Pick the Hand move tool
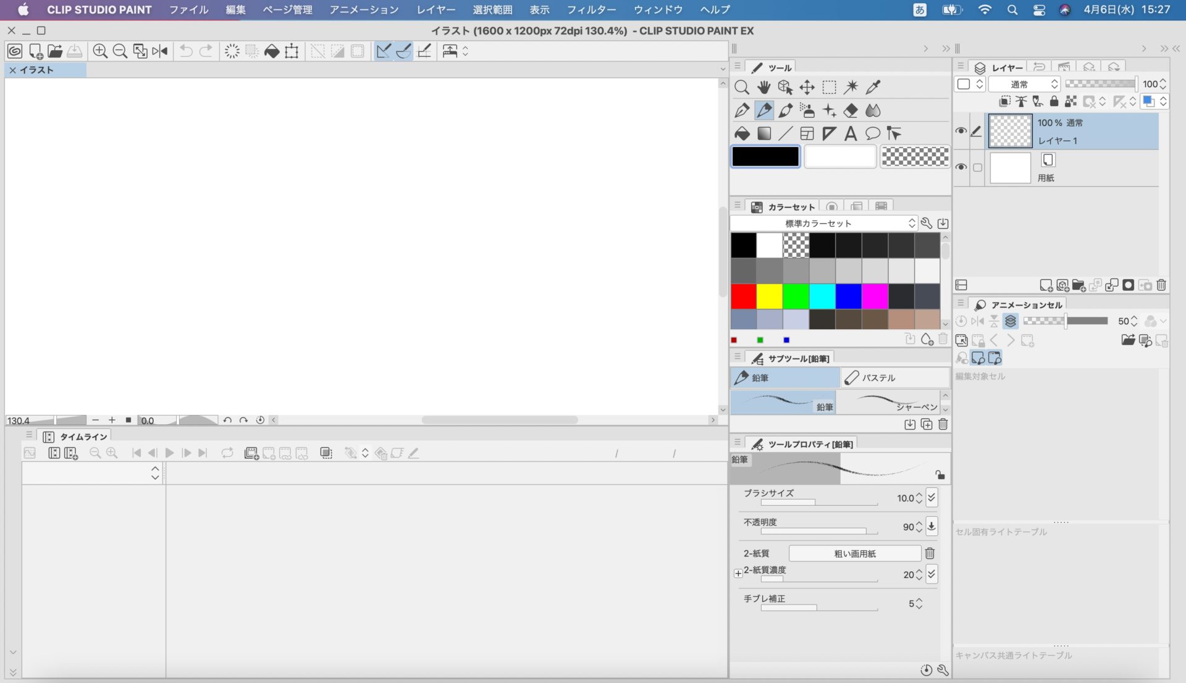Viewport: 1186px width, 683px height. coord(764,87)
